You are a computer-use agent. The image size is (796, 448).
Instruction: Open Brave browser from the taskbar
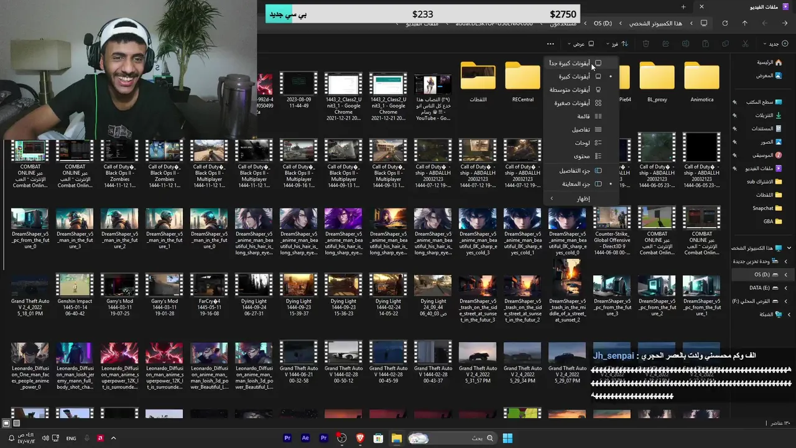pyautogui.click(x=360, y=438)
